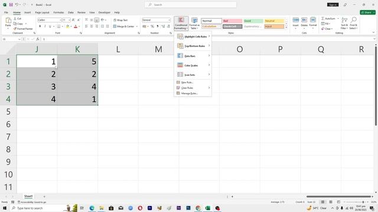Activate the Format Painter
This screenshot has height=212, width=378.
(23, 29)
